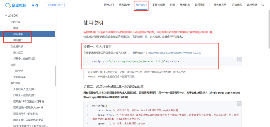Select 企业通讯录 in the sidebar
The height and width of the screenshot is (127, 270).
point(17,46)
